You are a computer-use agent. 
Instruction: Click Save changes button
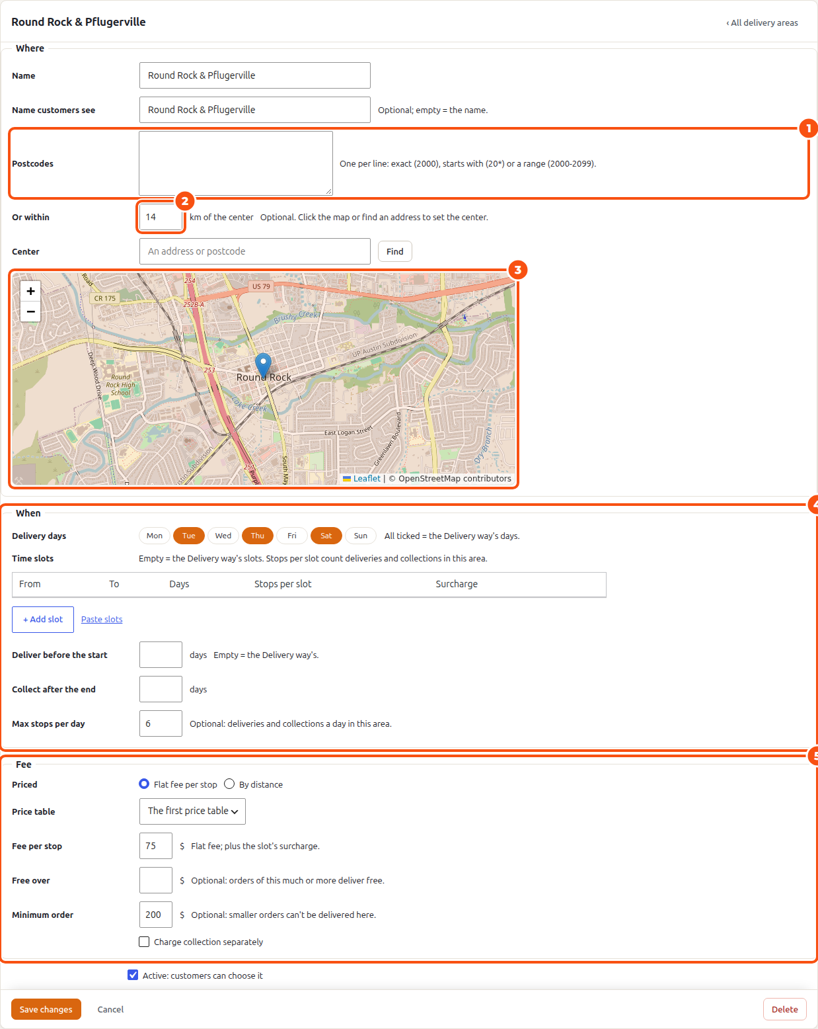[46, 1009]
